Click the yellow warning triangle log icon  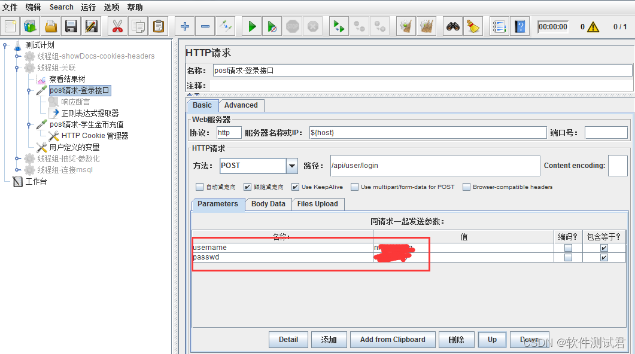coord(593,27)
